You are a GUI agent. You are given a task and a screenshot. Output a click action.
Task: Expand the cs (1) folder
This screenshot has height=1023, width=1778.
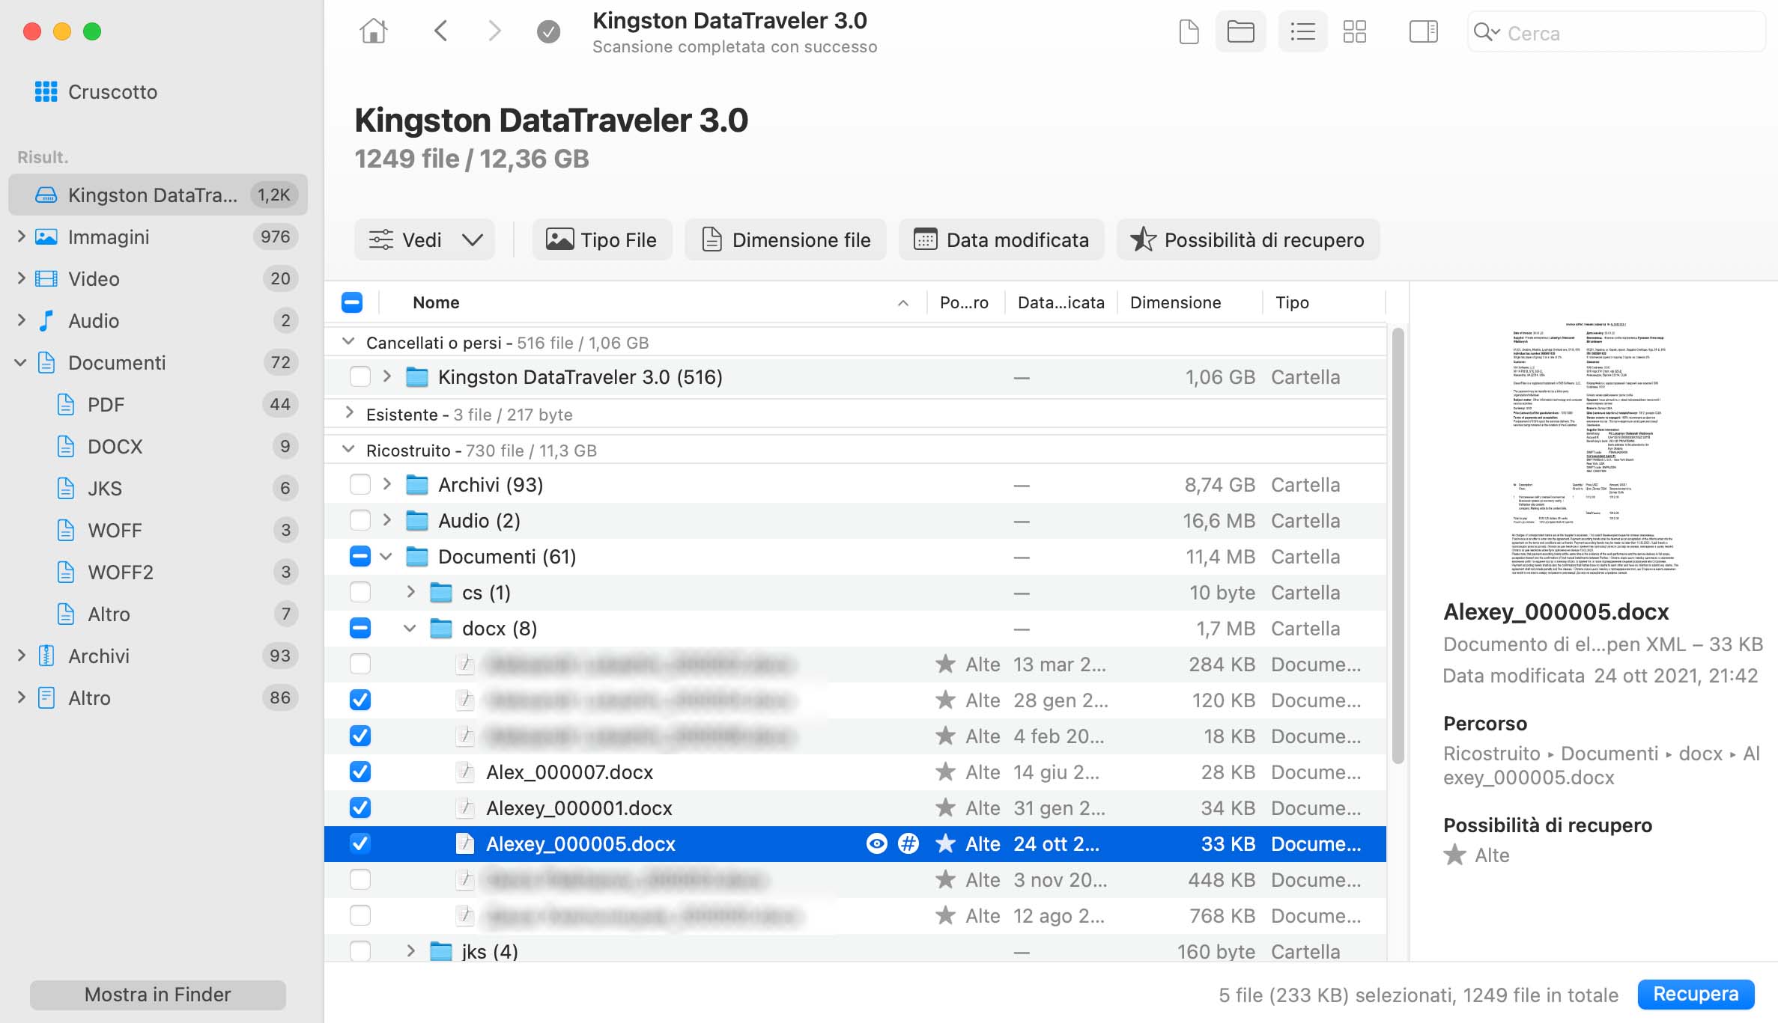point(411,592)
